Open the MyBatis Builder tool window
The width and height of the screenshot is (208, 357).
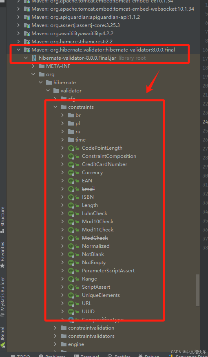[x=3, y=297]
